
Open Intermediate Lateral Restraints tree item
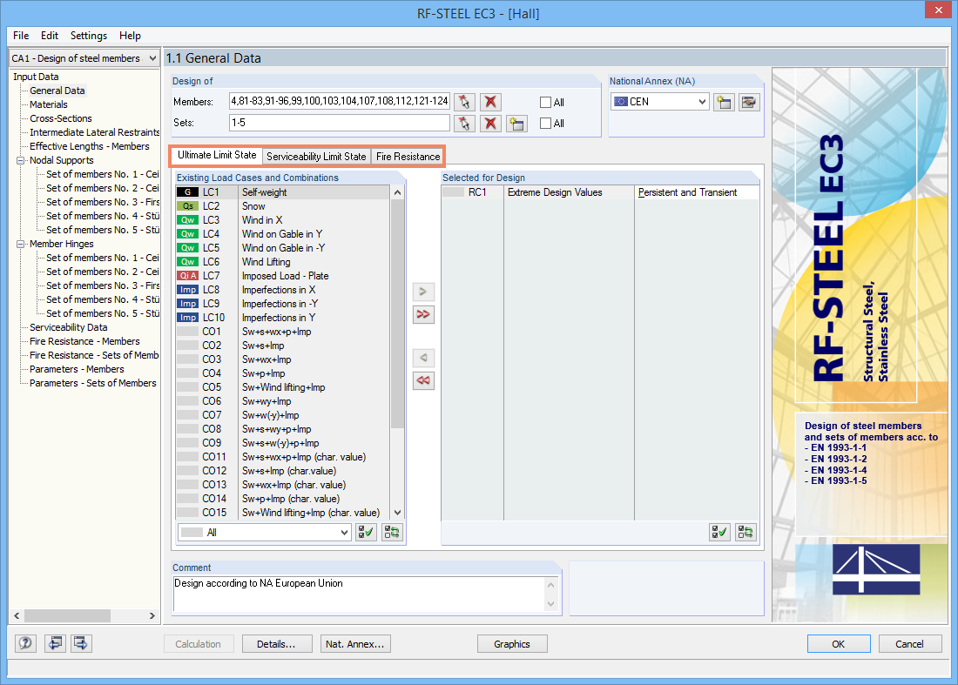coord(94,133)
